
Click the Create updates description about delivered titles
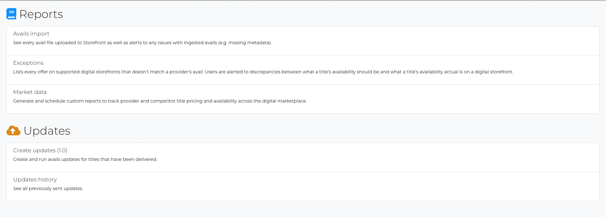click(85, 159)
